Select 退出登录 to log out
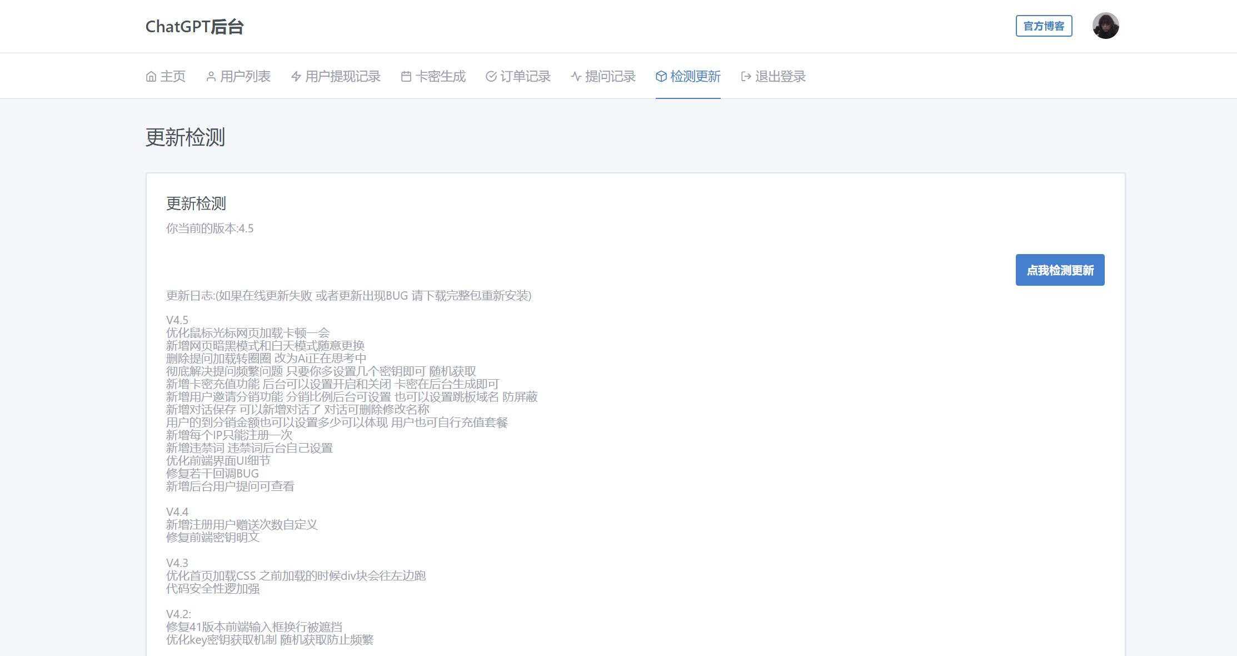The height and width of the screenshot is (656, 1237). click(x=780, y=76)
